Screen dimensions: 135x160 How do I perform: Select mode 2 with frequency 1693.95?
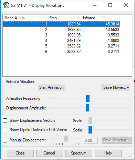pyautogui.click(x=61, y=30)
